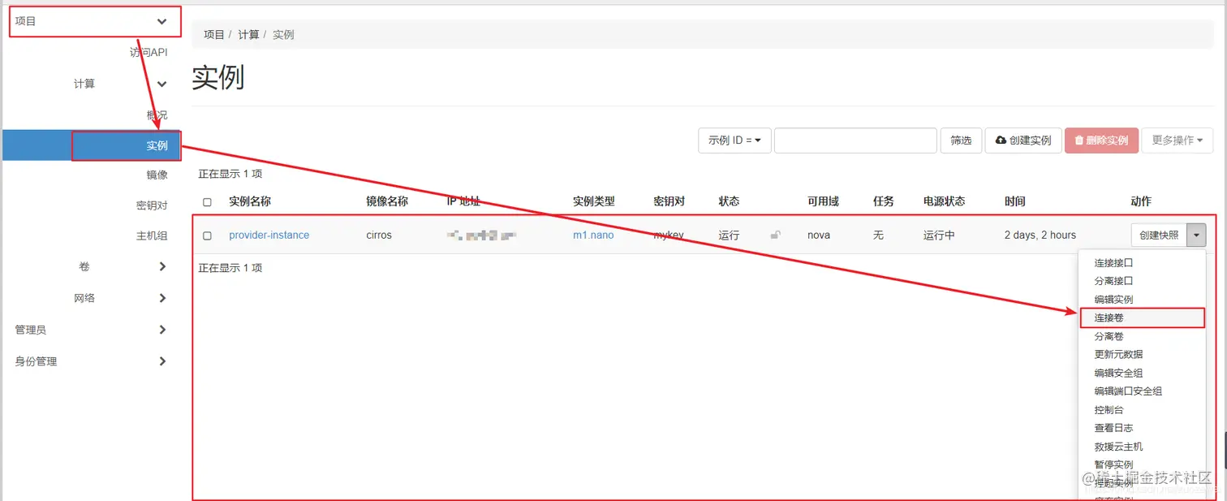Screen dimensions: 1227x501
Task: Choose 连接接口 from the actions menu
Action: tap(1113, 263)
